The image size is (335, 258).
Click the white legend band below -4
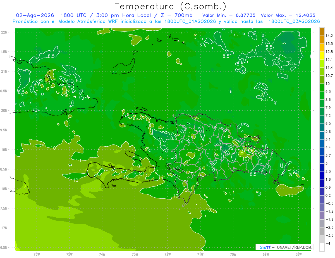coord(322,247)
